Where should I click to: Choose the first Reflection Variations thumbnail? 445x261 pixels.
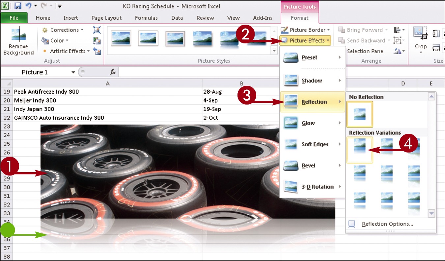tap(360, 150)
